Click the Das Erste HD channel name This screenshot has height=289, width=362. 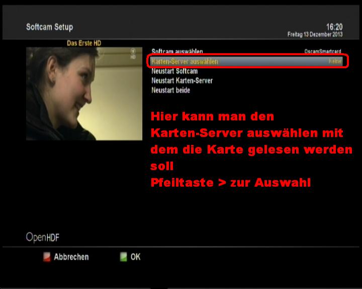(x=84, y=44)
